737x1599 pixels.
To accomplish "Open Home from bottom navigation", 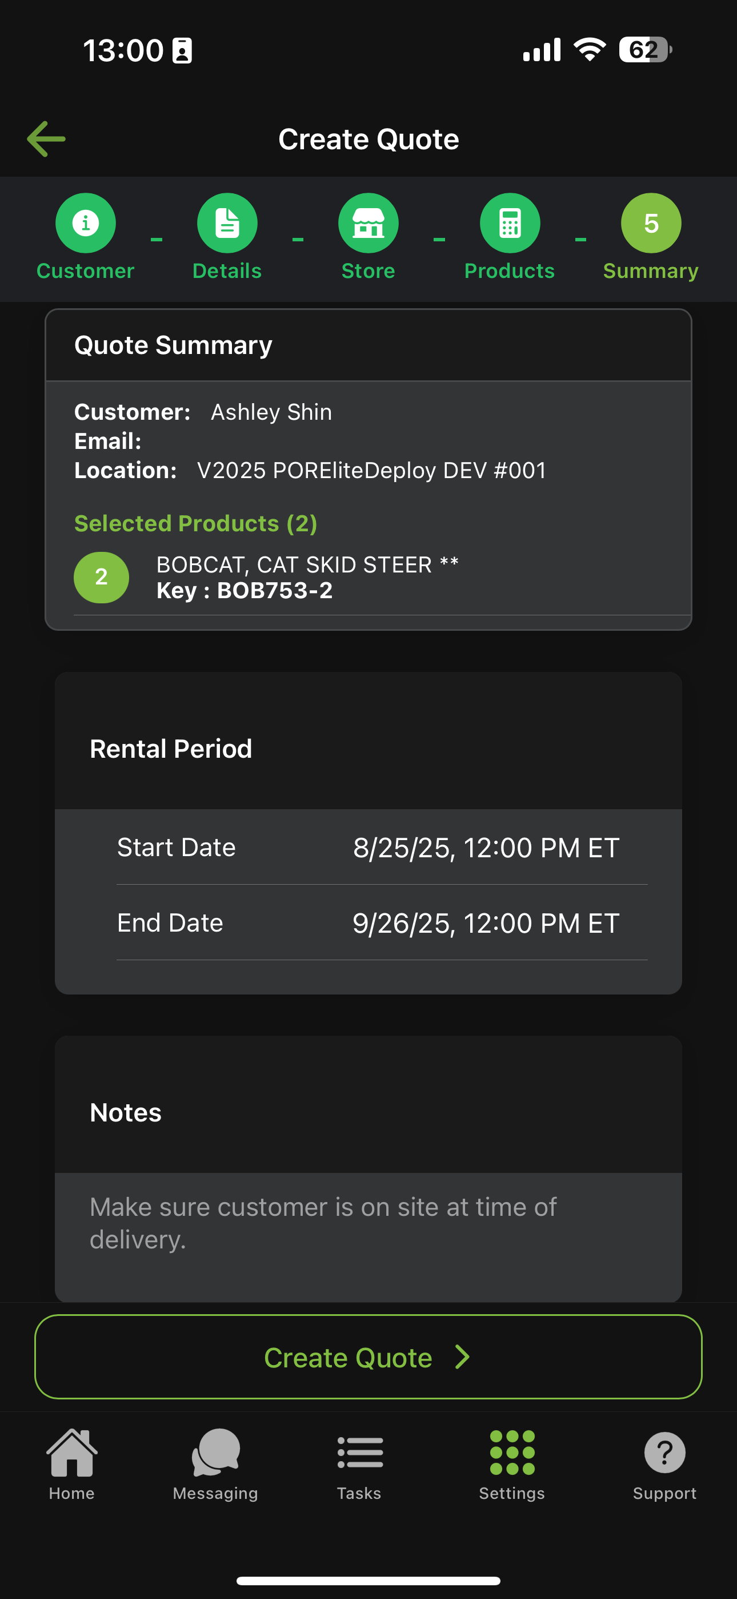I will (72, 1463).
